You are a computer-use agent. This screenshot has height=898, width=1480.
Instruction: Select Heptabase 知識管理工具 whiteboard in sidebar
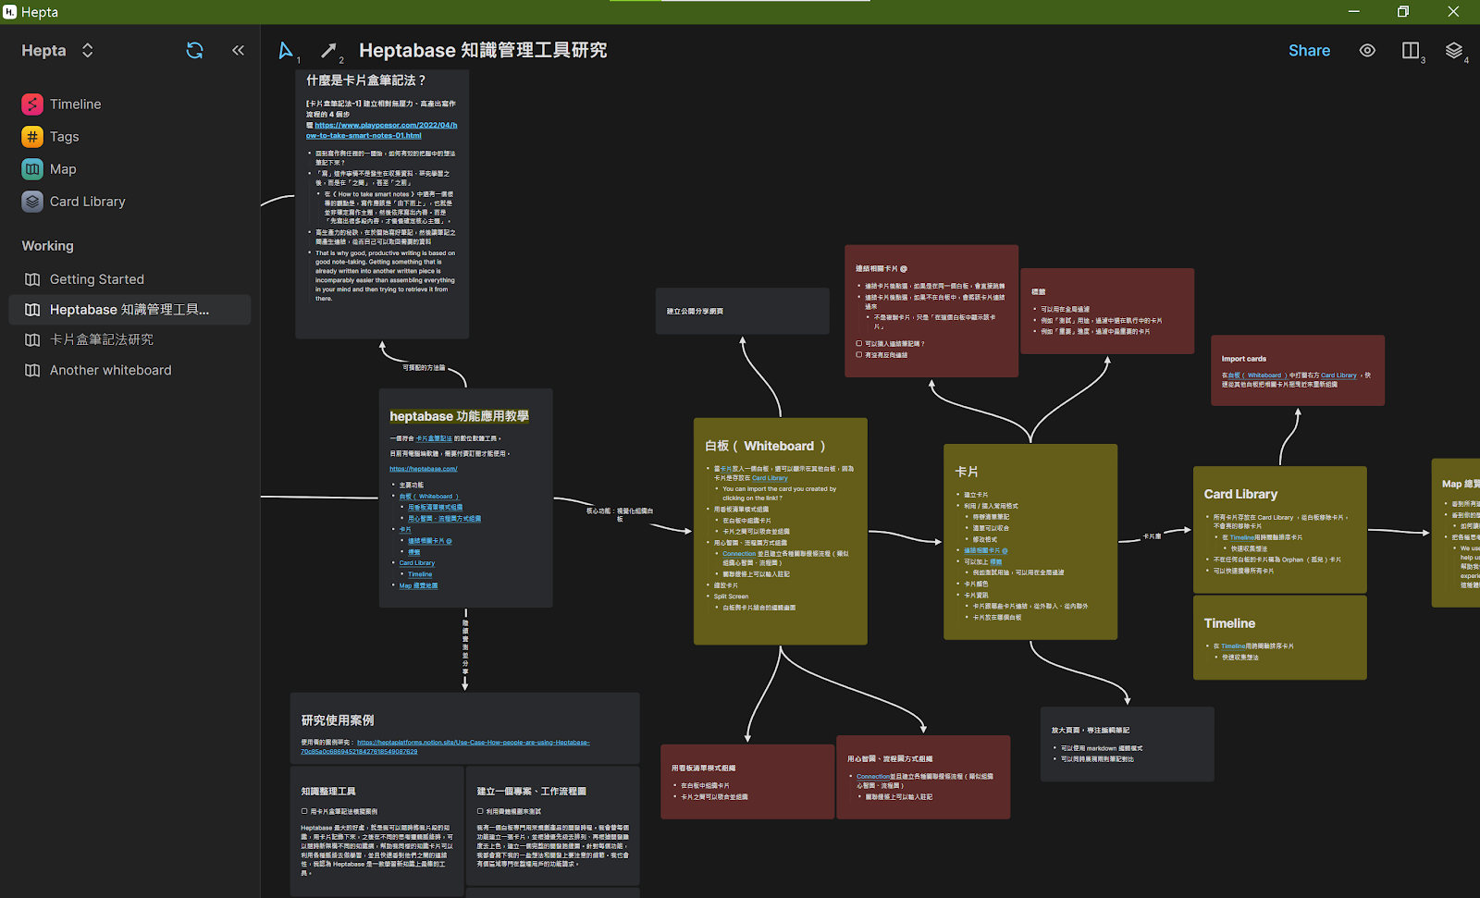tap(129, 310)
